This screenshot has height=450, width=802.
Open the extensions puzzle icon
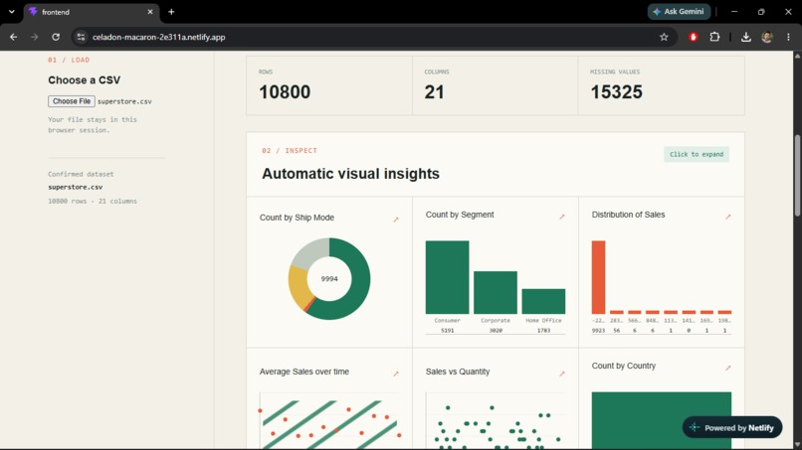coord(714,37)
